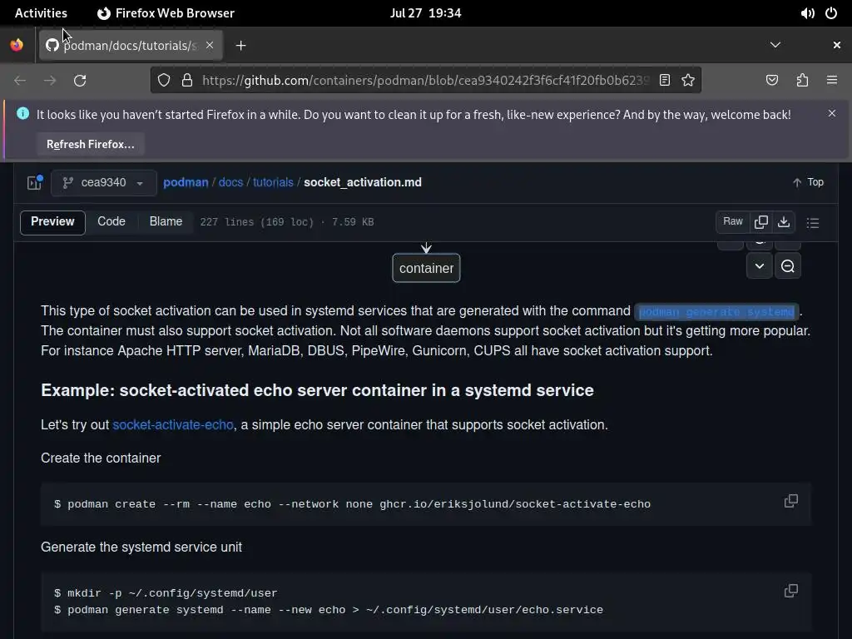Go to podman repository breadcrumb link

point(186,182)
